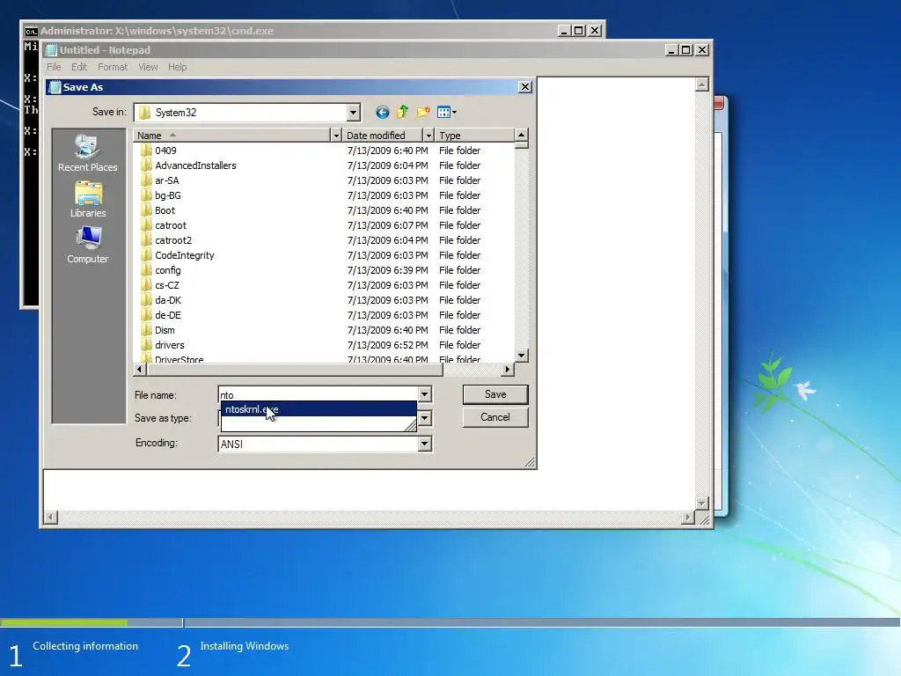This screenshot has height=676, width=901.
Task: Click into the File name field
Action: coord(319,394)
